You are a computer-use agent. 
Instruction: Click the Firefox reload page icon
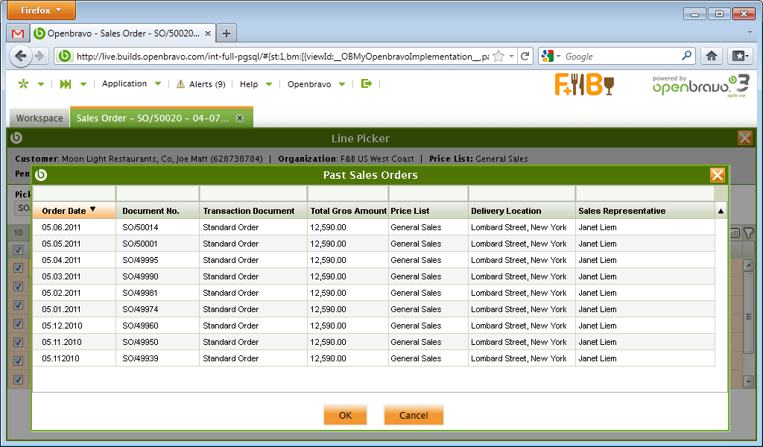point(525,56)
